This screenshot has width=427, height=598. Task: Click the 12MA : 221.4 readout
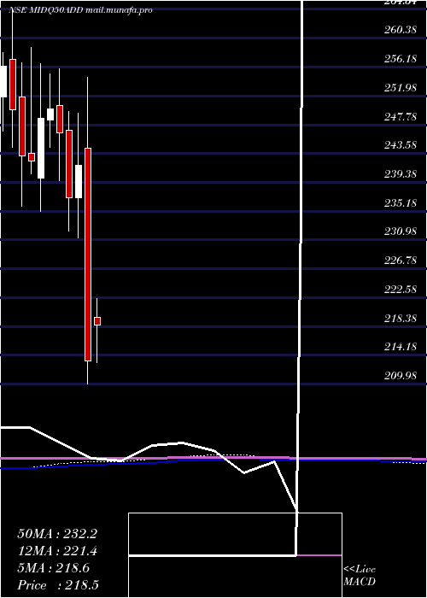point(57,551)
